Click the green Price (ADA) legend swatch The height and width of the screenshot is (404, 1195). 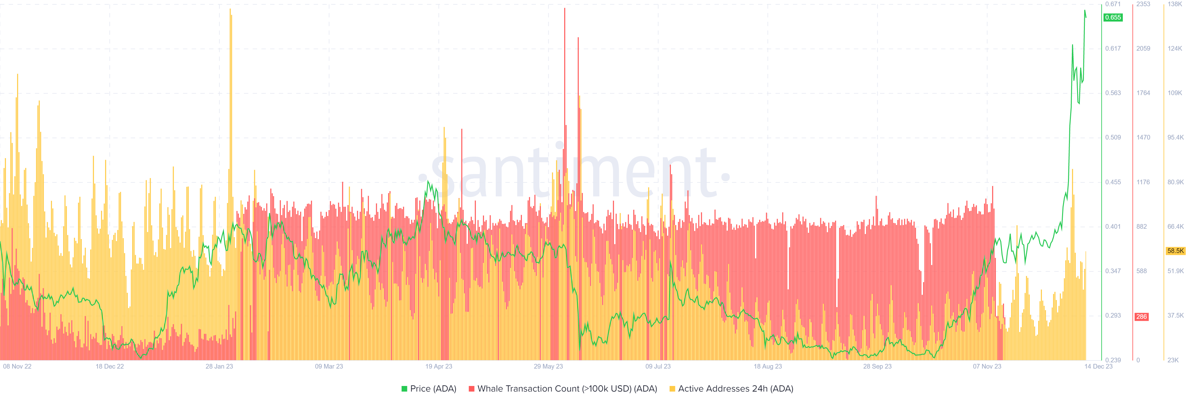pos(404,389)
